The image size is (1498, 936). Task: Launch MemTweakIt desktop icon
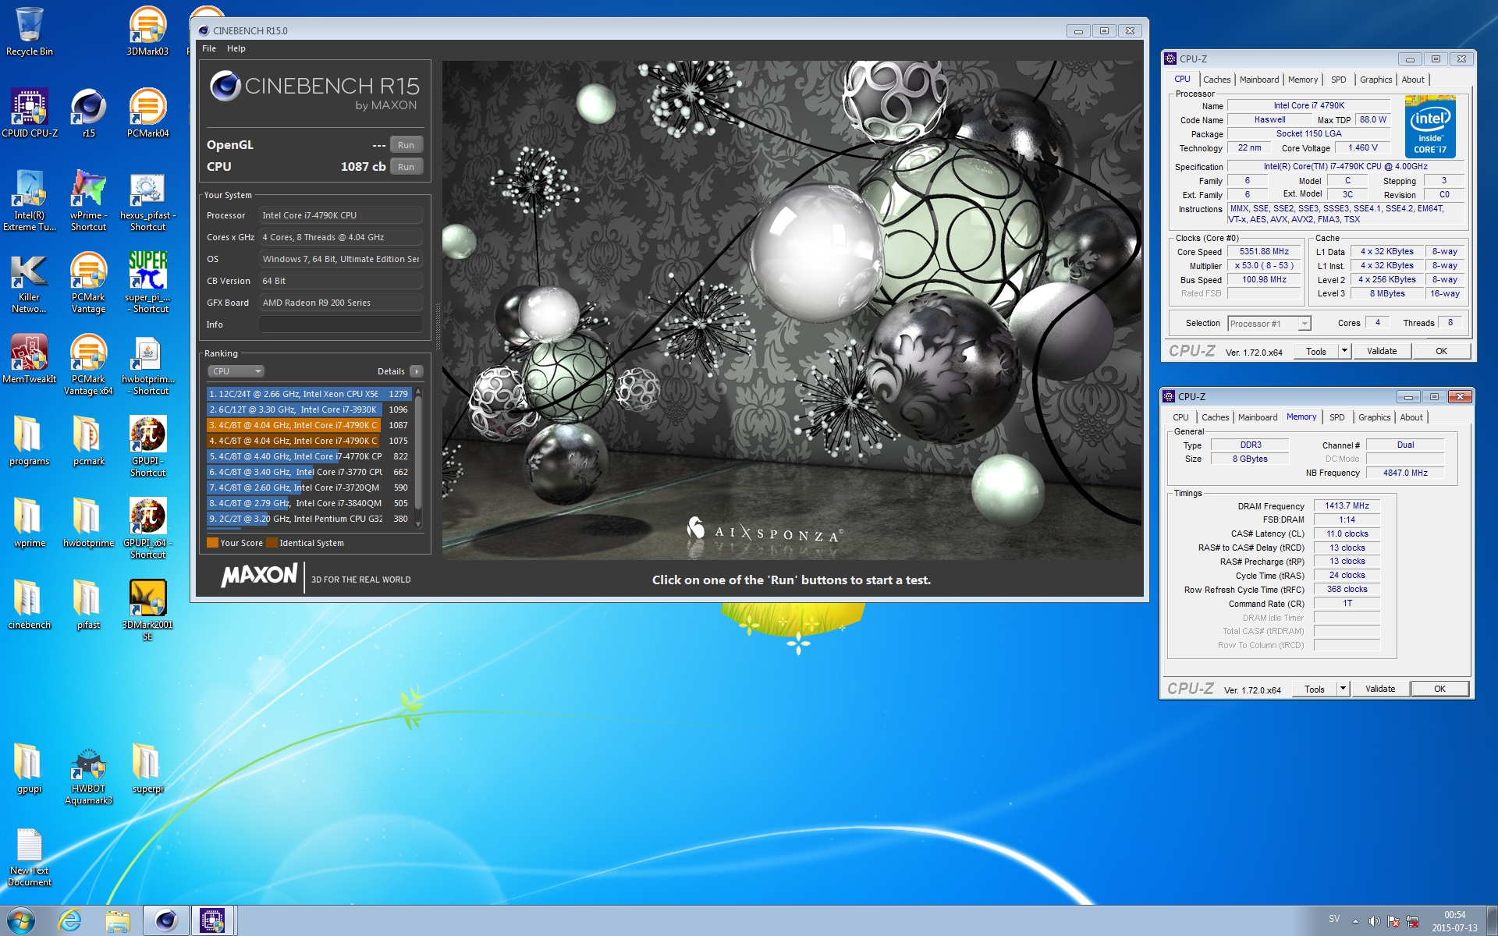click(x=30, y=359)
